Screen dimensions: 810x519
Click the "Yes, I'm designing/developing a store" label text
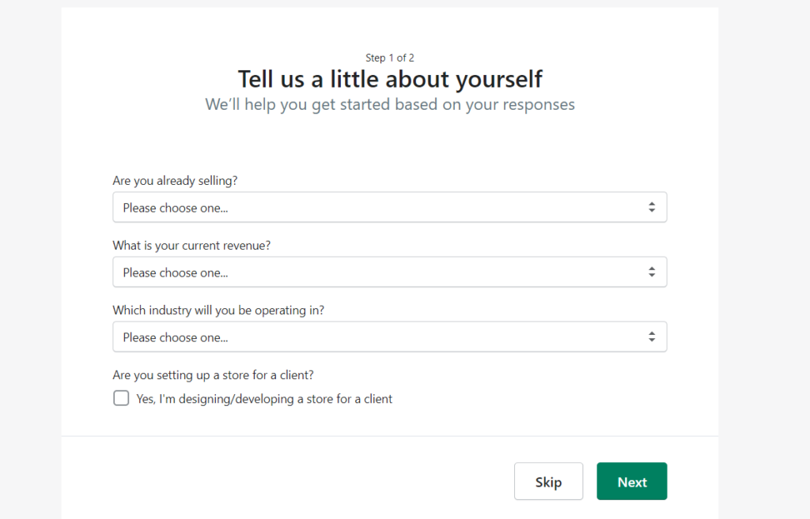[264, 399]
